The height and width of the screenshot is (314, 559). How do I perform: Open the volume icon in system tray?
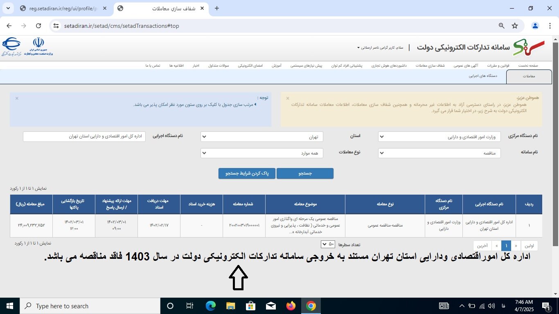click(491, 306)
